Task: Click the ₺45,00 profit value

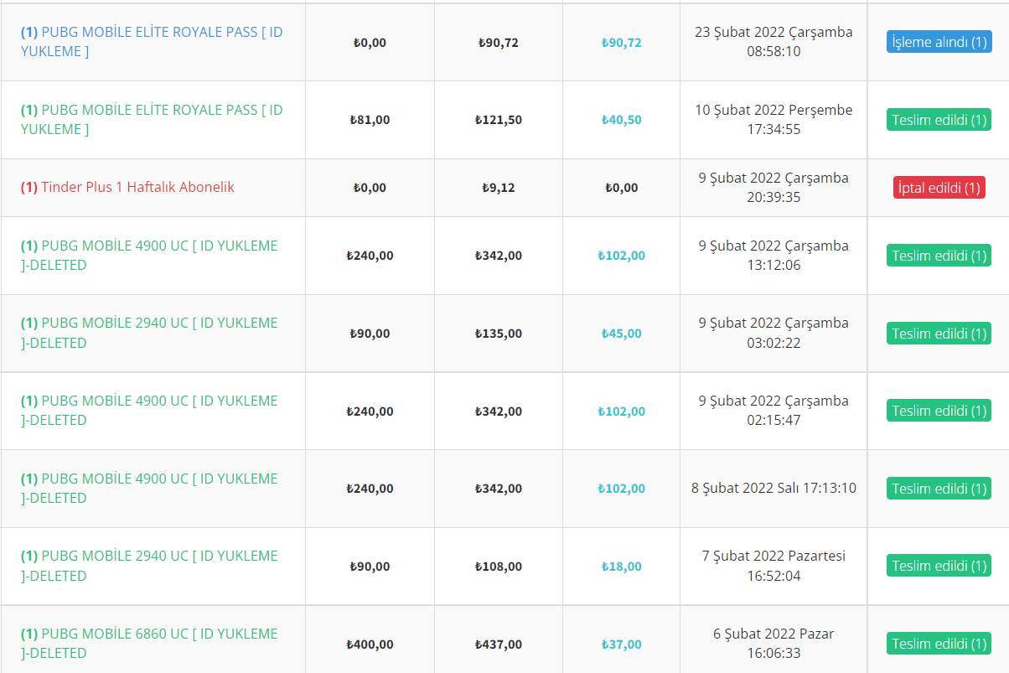Action: click(622, 334)
